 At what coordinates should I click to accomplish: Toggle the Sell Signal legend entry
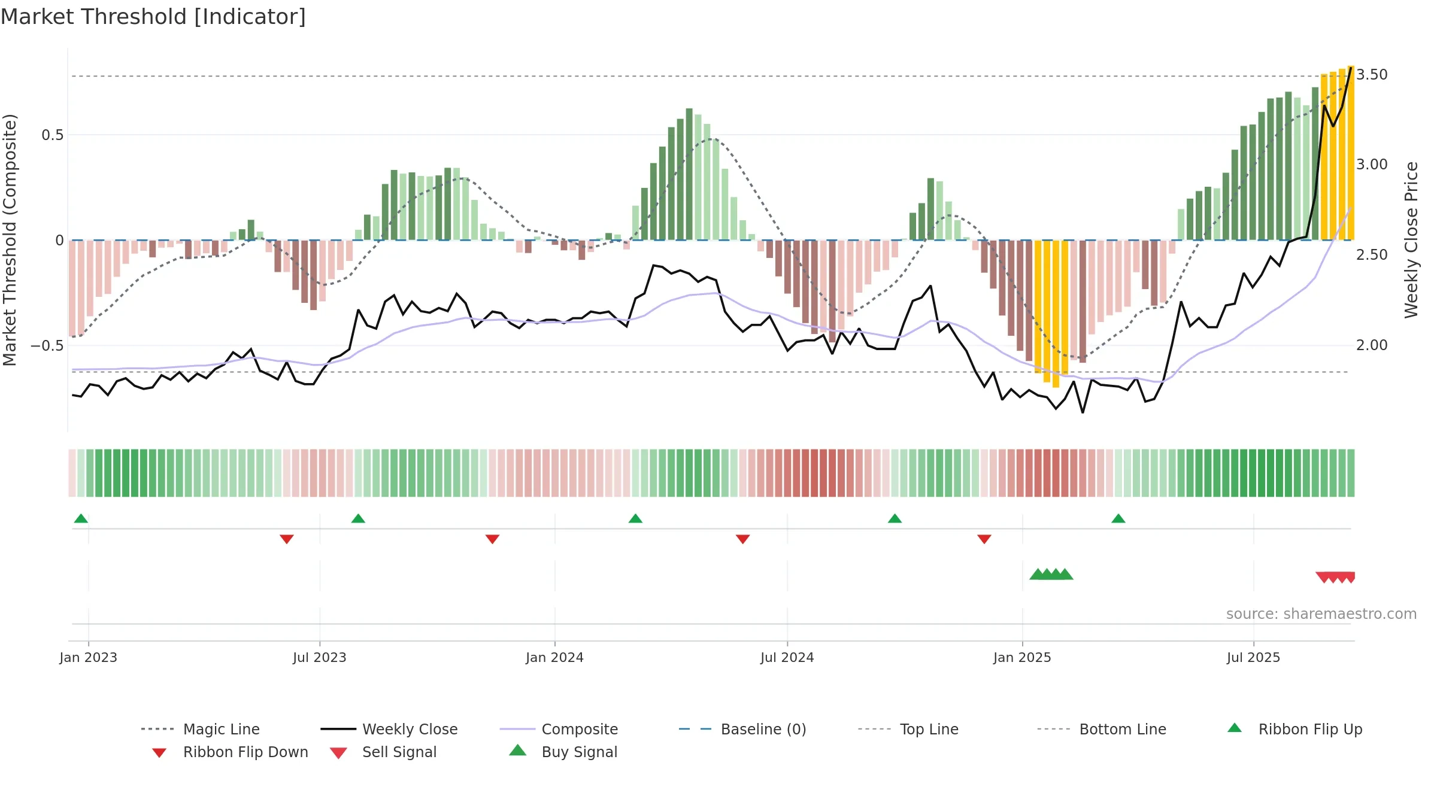(x=383, y=752)
